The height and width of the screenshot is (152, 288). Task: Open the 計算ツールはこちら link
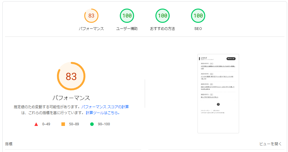pyautogui.click(x=103, y=113)
